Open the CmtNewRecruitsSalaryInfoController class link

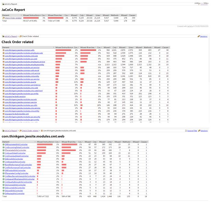pos(20,176)
